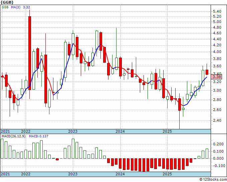
Task: Click the 5.00 price axis label
Action: [x=217, y=22]
